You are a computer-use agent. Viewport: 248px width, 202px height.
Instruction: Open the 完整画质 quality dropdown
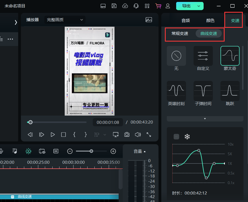pyautogui.click(x=65, y=20)
